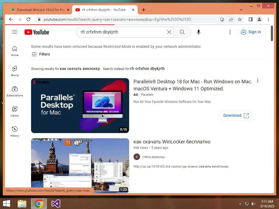279x209 pixels.
Task: Select the YouTube search results tab
Action: (104, 10)
